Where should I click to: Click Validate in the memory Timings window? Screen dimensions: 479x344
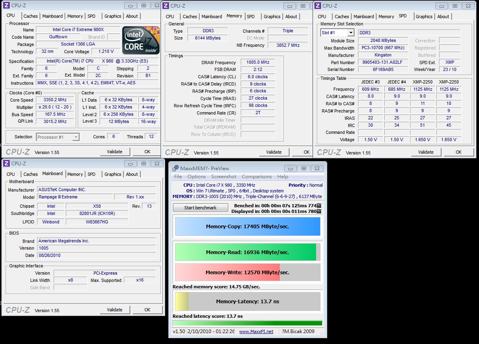click(274, 152)
